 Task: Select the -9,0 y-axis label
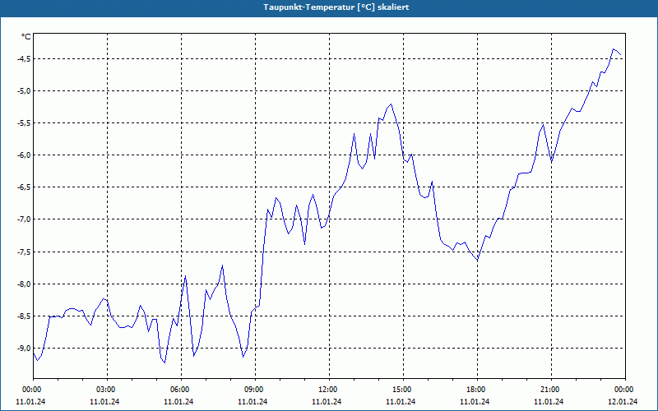tap(24, 348)
